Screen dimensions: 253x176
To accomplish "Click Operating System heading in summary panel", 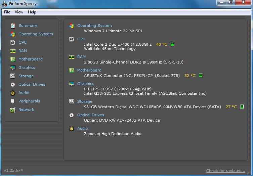I will (94, 26).
